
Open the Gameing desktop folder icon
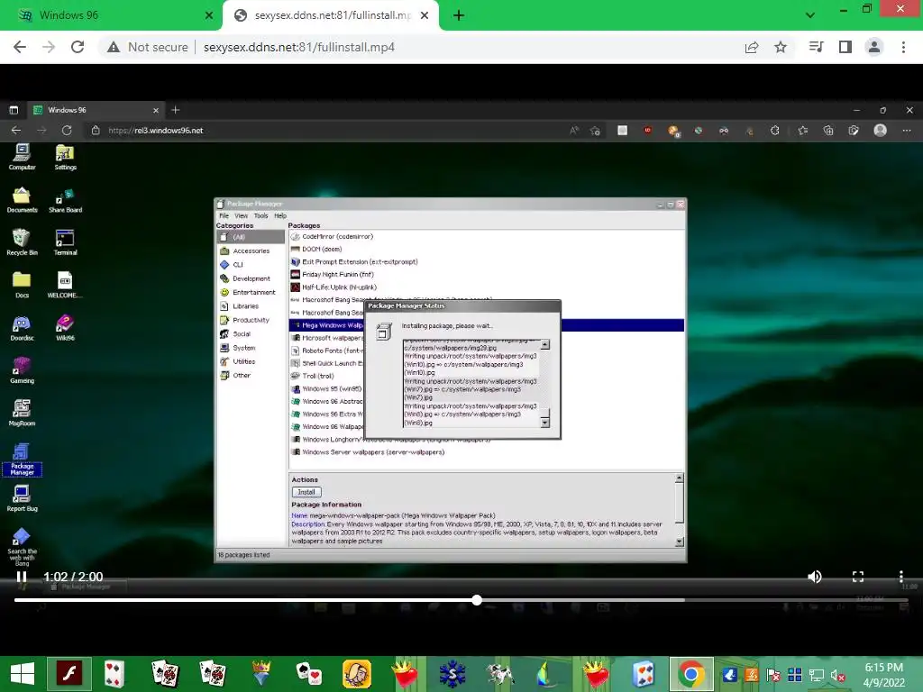pos(22,370)
